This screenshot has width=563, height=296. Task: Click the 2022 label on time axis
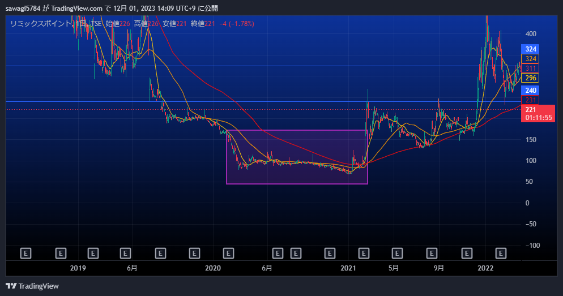485,268
